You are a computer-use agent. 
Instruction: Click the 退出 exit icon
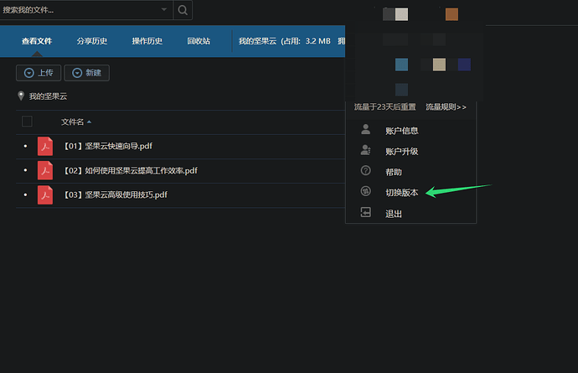366,212
